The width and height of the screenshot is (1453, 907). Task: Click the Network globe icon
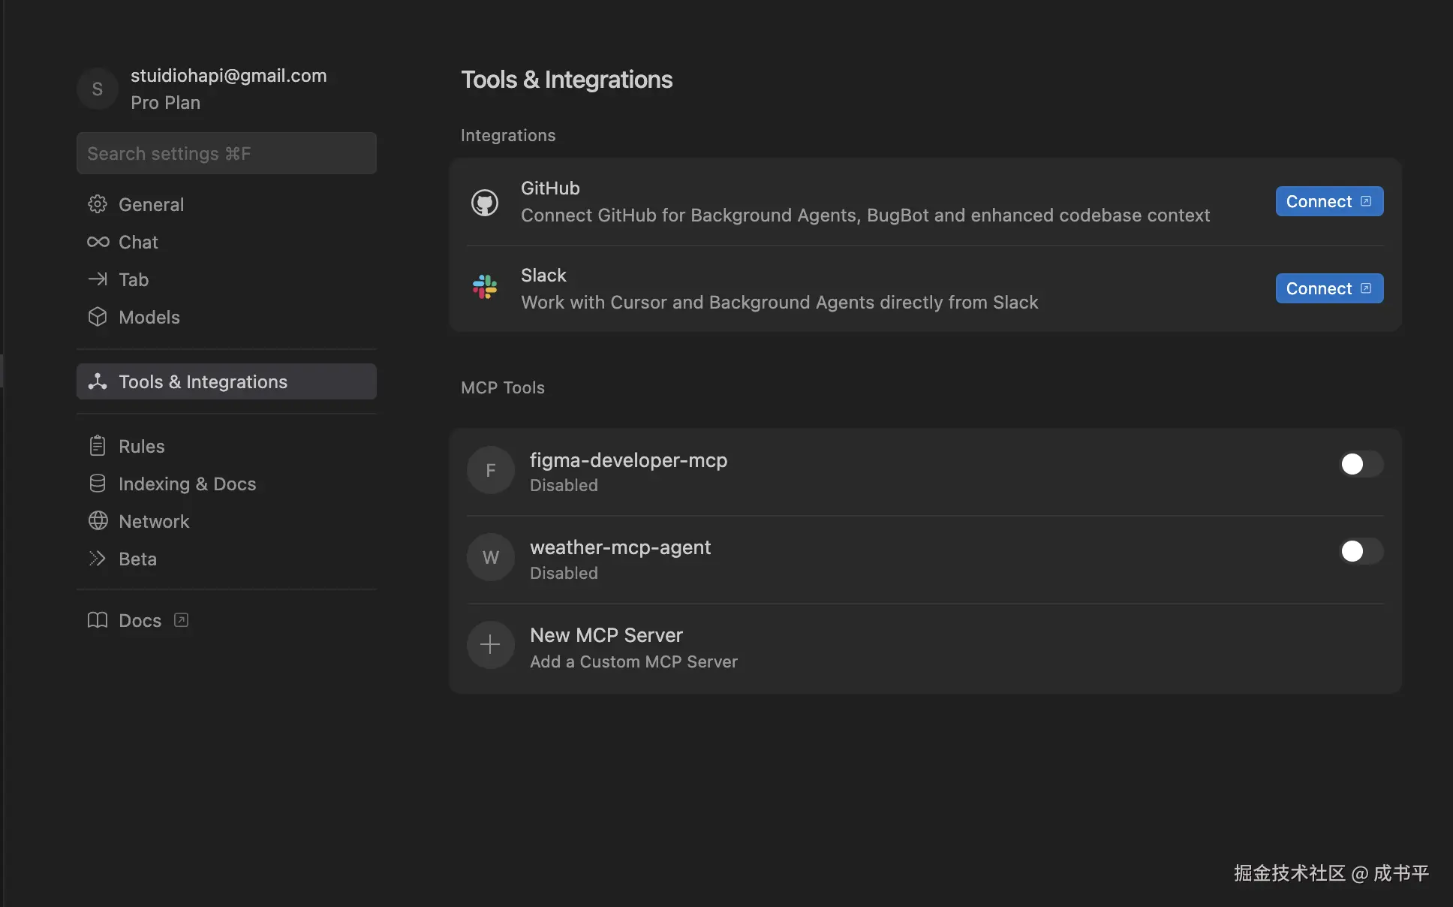pyautogui.click(x=98, y=521)
